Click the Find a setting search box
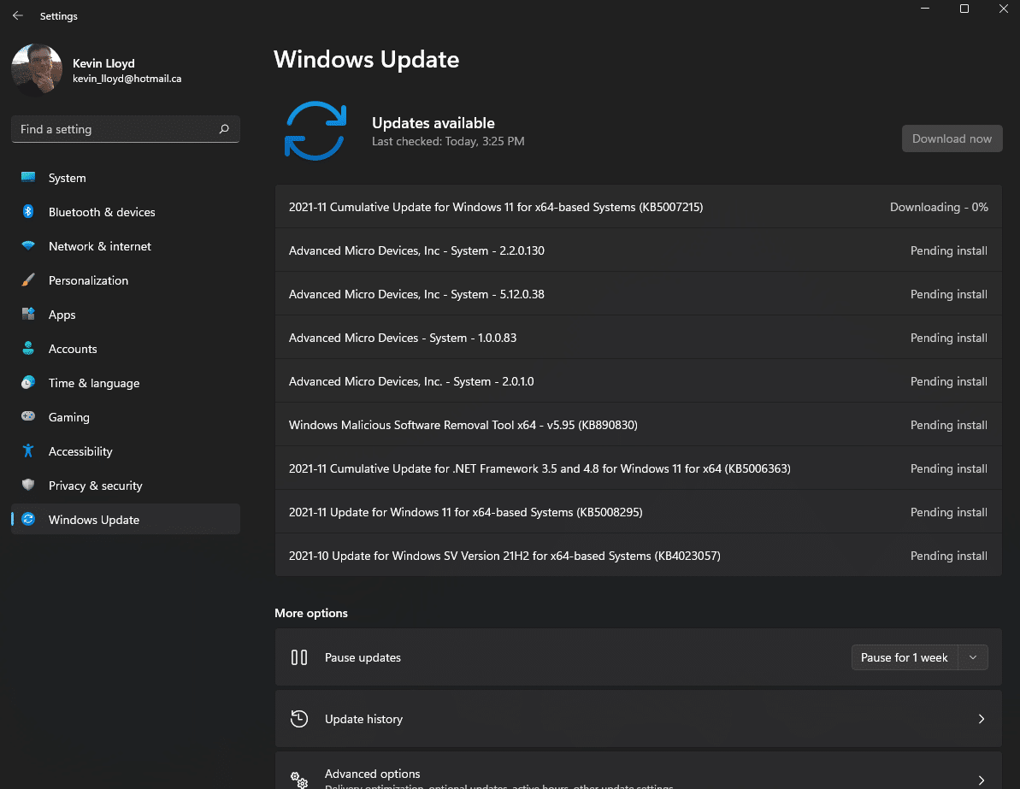The width and height of the screenshot is (1020, 789). click(x=126, y=129)
